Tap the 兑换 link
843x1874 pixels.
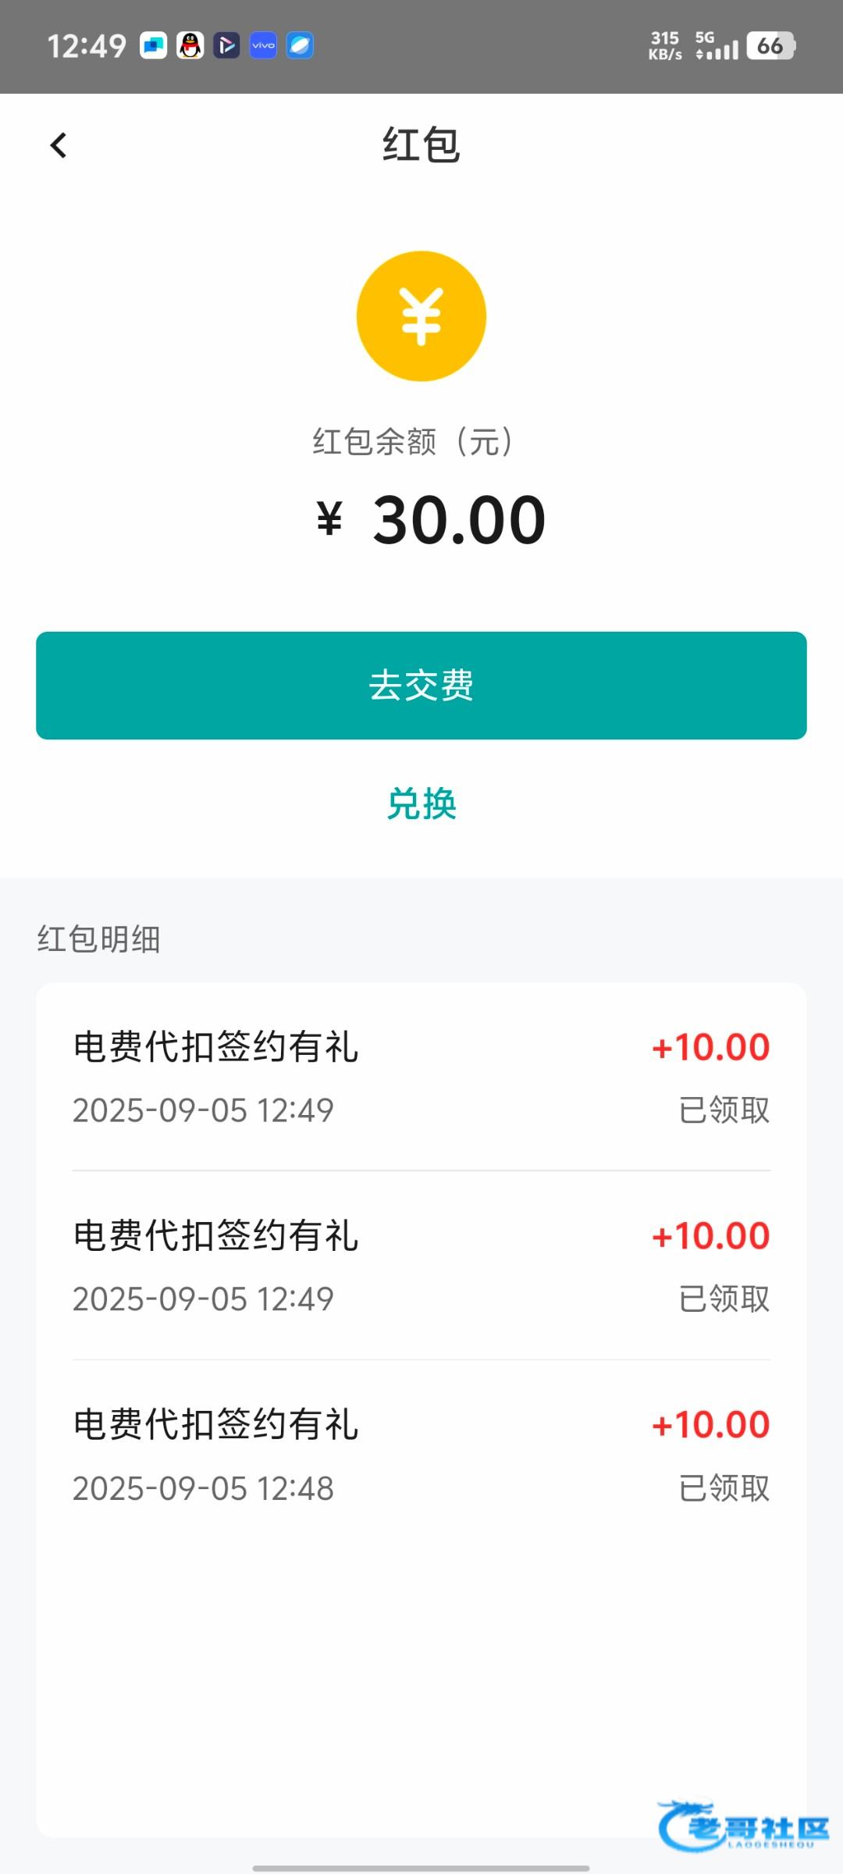(421, 803)
